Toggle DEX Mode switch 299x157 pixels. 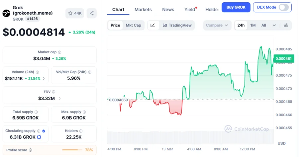point(283,7)
